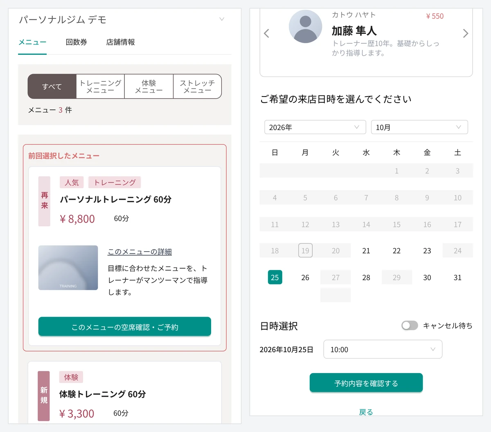
Task: Click the trainer avatar icon
Action: (306, 27)
